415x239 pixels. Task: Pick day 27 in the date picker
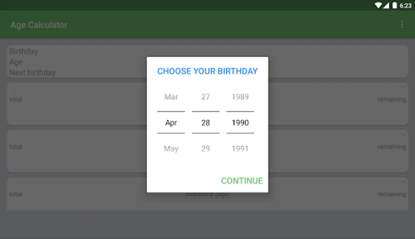(x=206, y=97)
